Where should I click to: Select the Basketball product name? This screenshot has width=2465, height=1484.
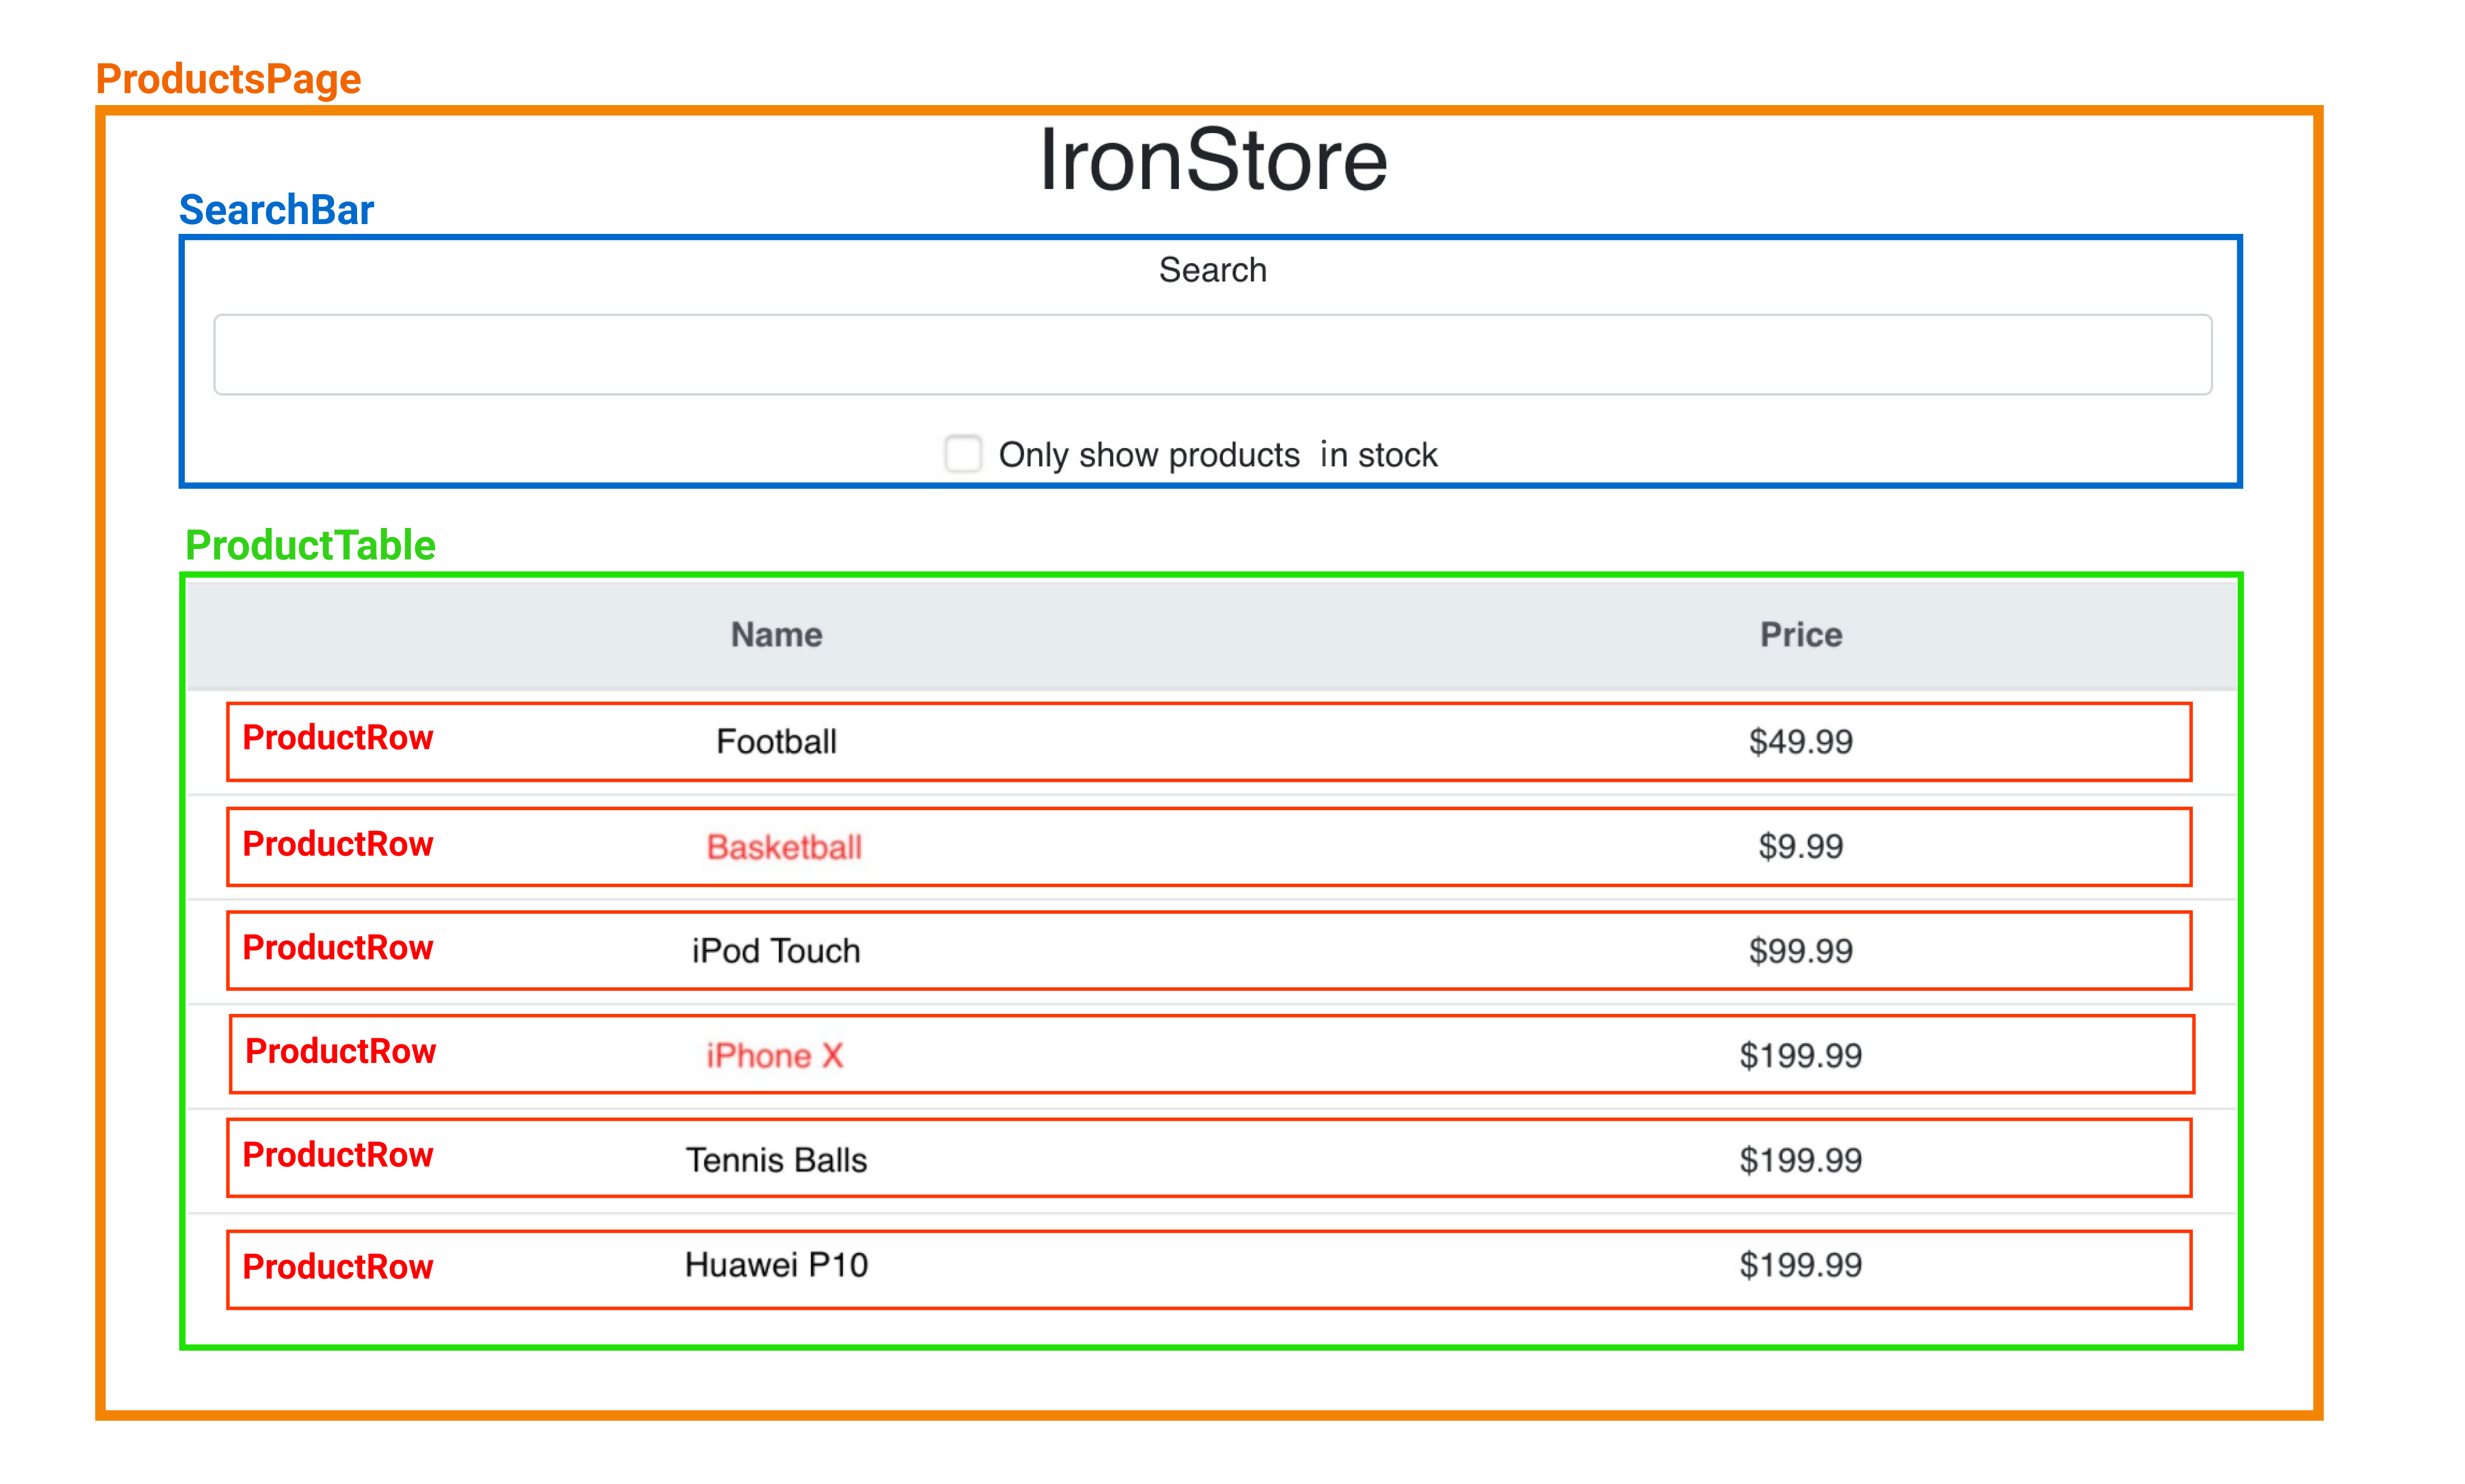click(784, 847)
